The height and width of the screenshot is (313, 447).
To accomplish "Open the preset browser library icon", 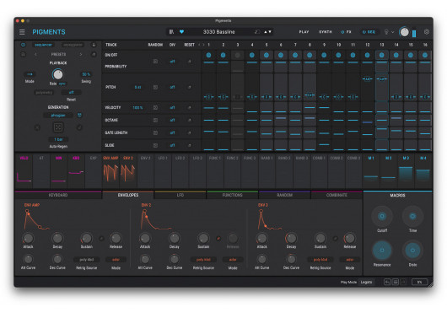I will (x=171, y=32).
